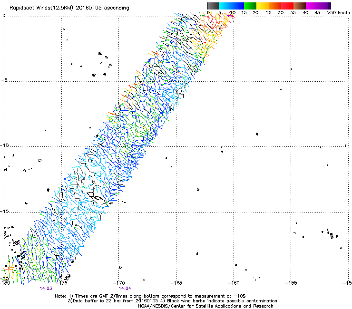352x309 pixels.
Task: Click the '-10' latitude axis label
Action: click(4, 145)
